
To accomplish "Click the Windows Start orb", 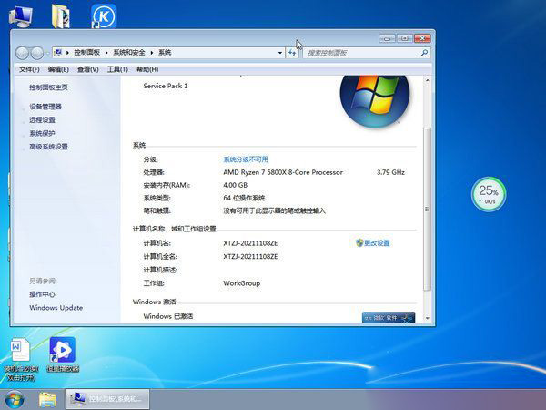I will click(15, 400).
